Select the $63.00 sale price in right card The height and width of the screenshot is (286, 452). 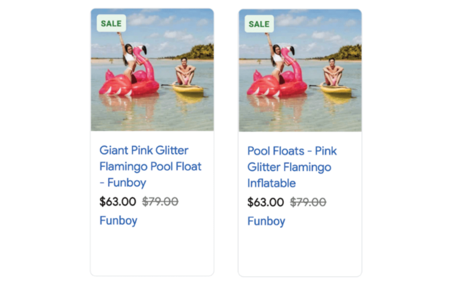click(x=266, y=202)
